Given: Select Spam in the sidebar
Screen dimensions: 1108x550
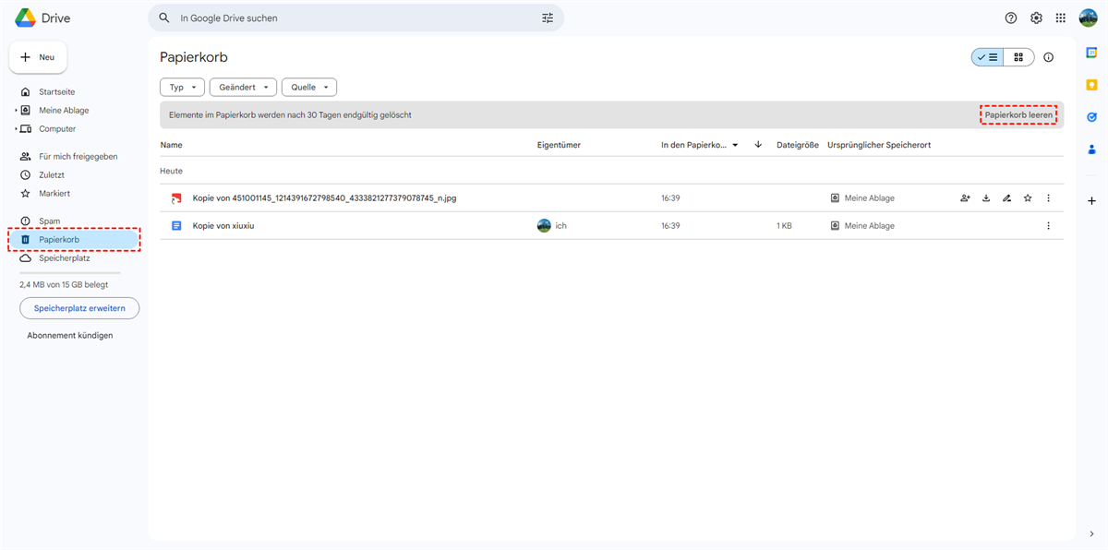Looking at the screenshot, I should (49, 221).
